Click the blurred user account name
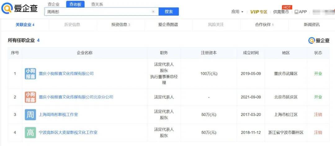 (323, 12)
